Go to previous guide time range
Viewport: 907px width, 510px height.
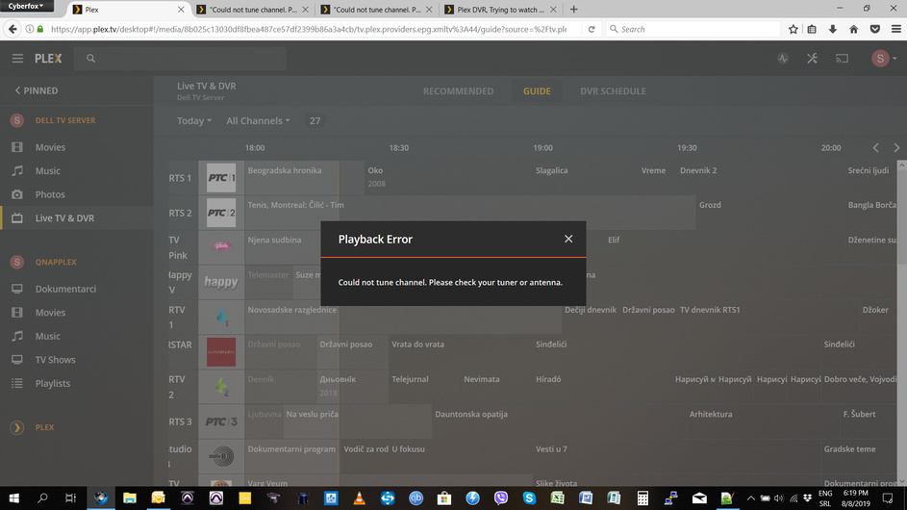tap(876, 148)
